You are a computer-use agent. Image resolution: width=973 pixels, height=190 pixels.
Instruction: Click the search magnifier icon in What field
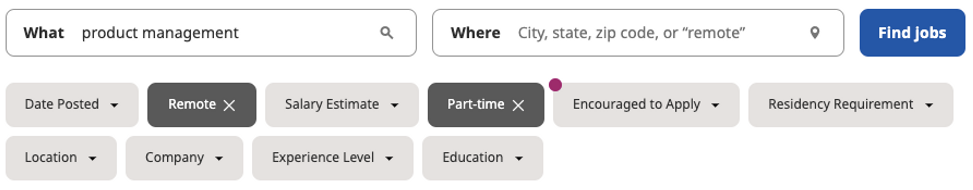386,33
